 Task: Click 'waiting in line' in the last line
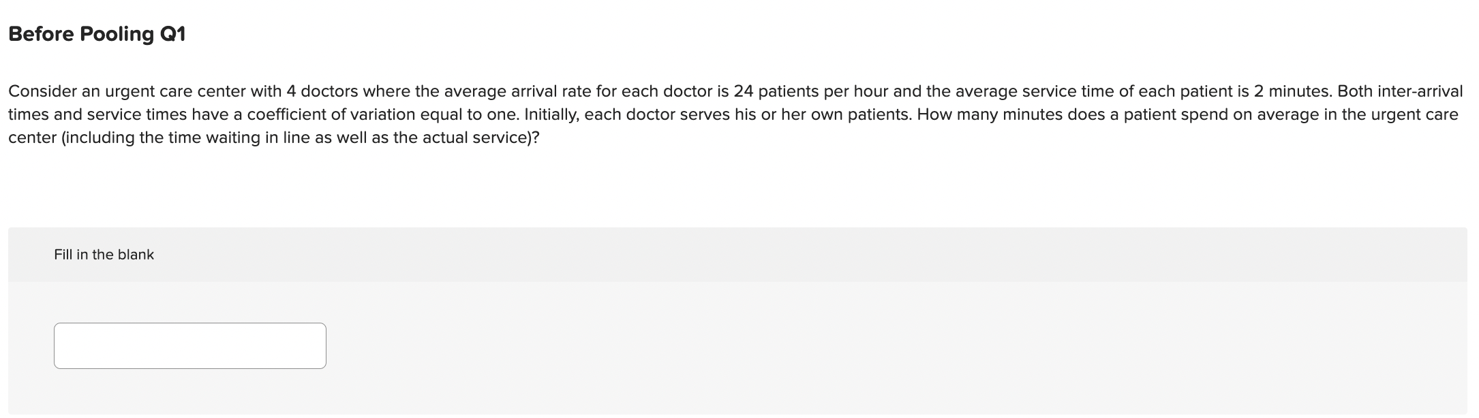pyautogui.click(x=271, y=138)
